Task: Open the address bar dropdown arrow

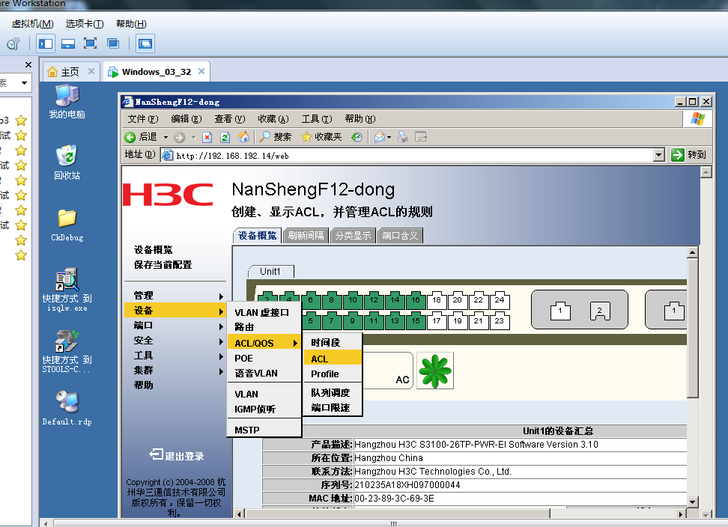Action: tap(659, 155)
